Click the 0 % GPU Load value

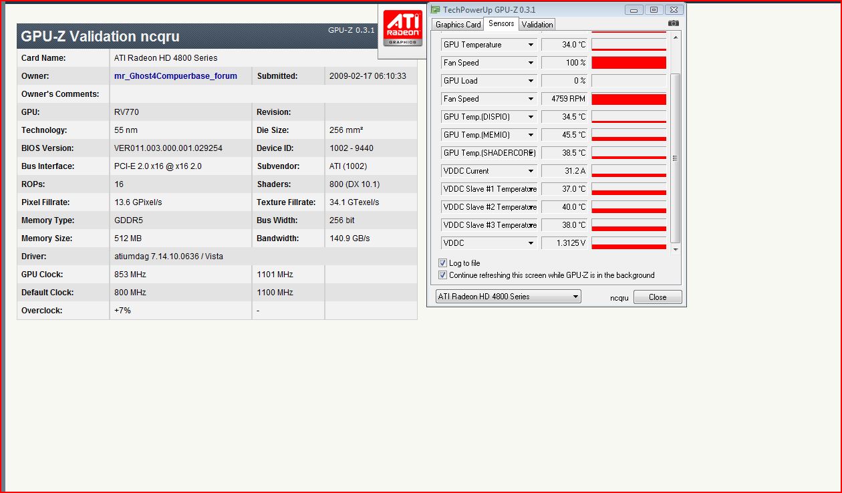565,81
